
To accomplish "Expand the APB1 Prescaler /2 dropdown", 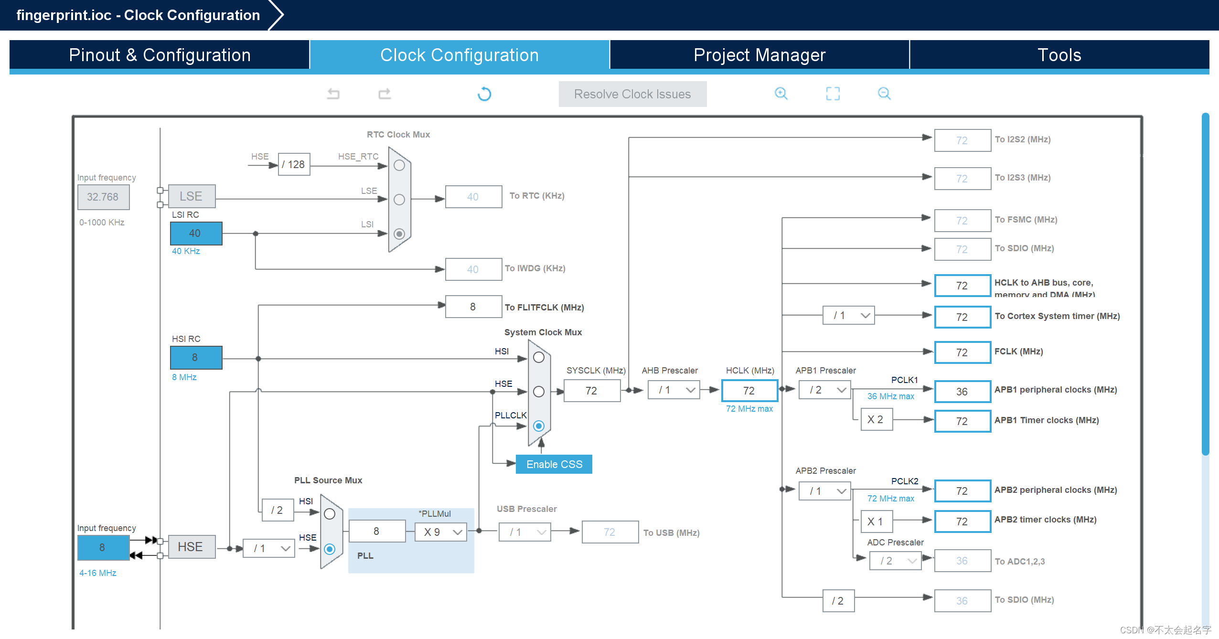I will [x=824, y=390].
